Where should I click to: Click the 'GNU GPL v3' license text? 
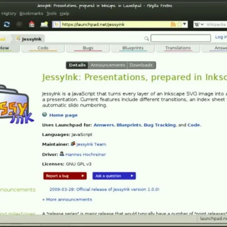[x=79, y=164]
